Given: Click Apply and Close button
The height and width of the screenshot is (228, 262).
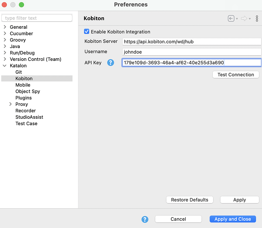Looking at the screenshot, I should 232,219.
